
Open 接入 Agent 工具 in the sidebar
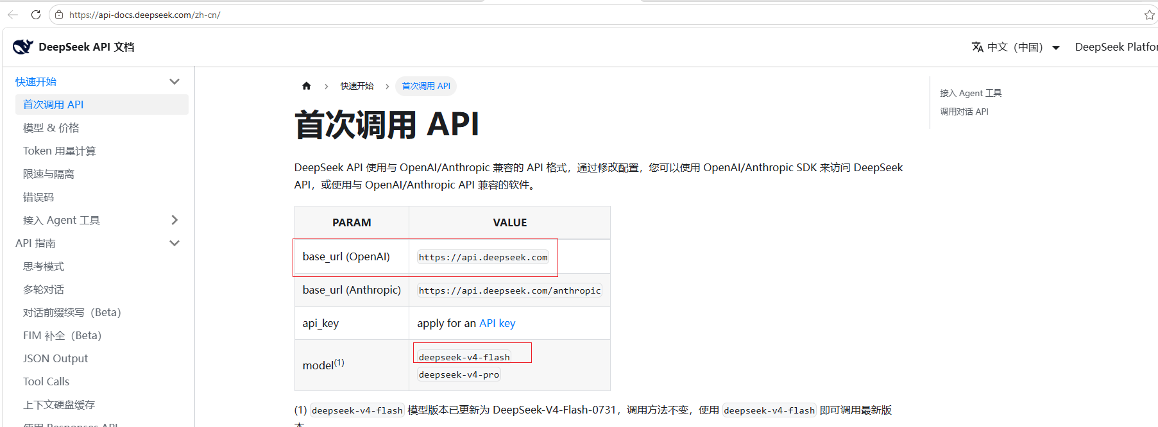tap(62, 220)
